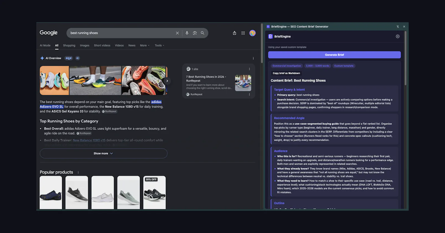Open the Short videos tab
This screenshot has height=233, width=445.
pos(102,45)
